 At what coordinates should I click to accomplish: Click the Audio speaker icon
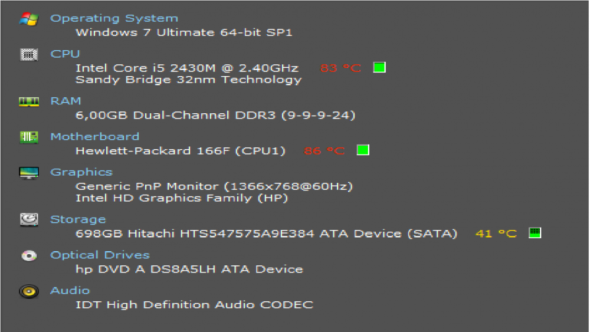(x=29, y=291)
